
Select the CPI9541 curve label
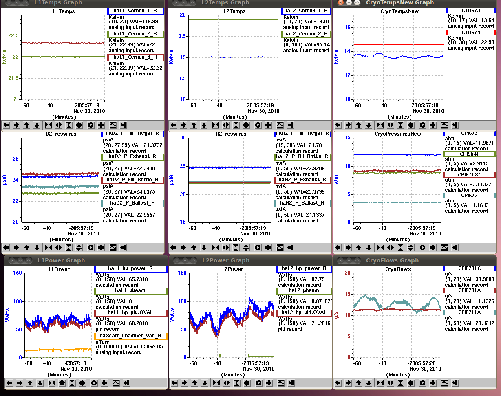point(470,154)
